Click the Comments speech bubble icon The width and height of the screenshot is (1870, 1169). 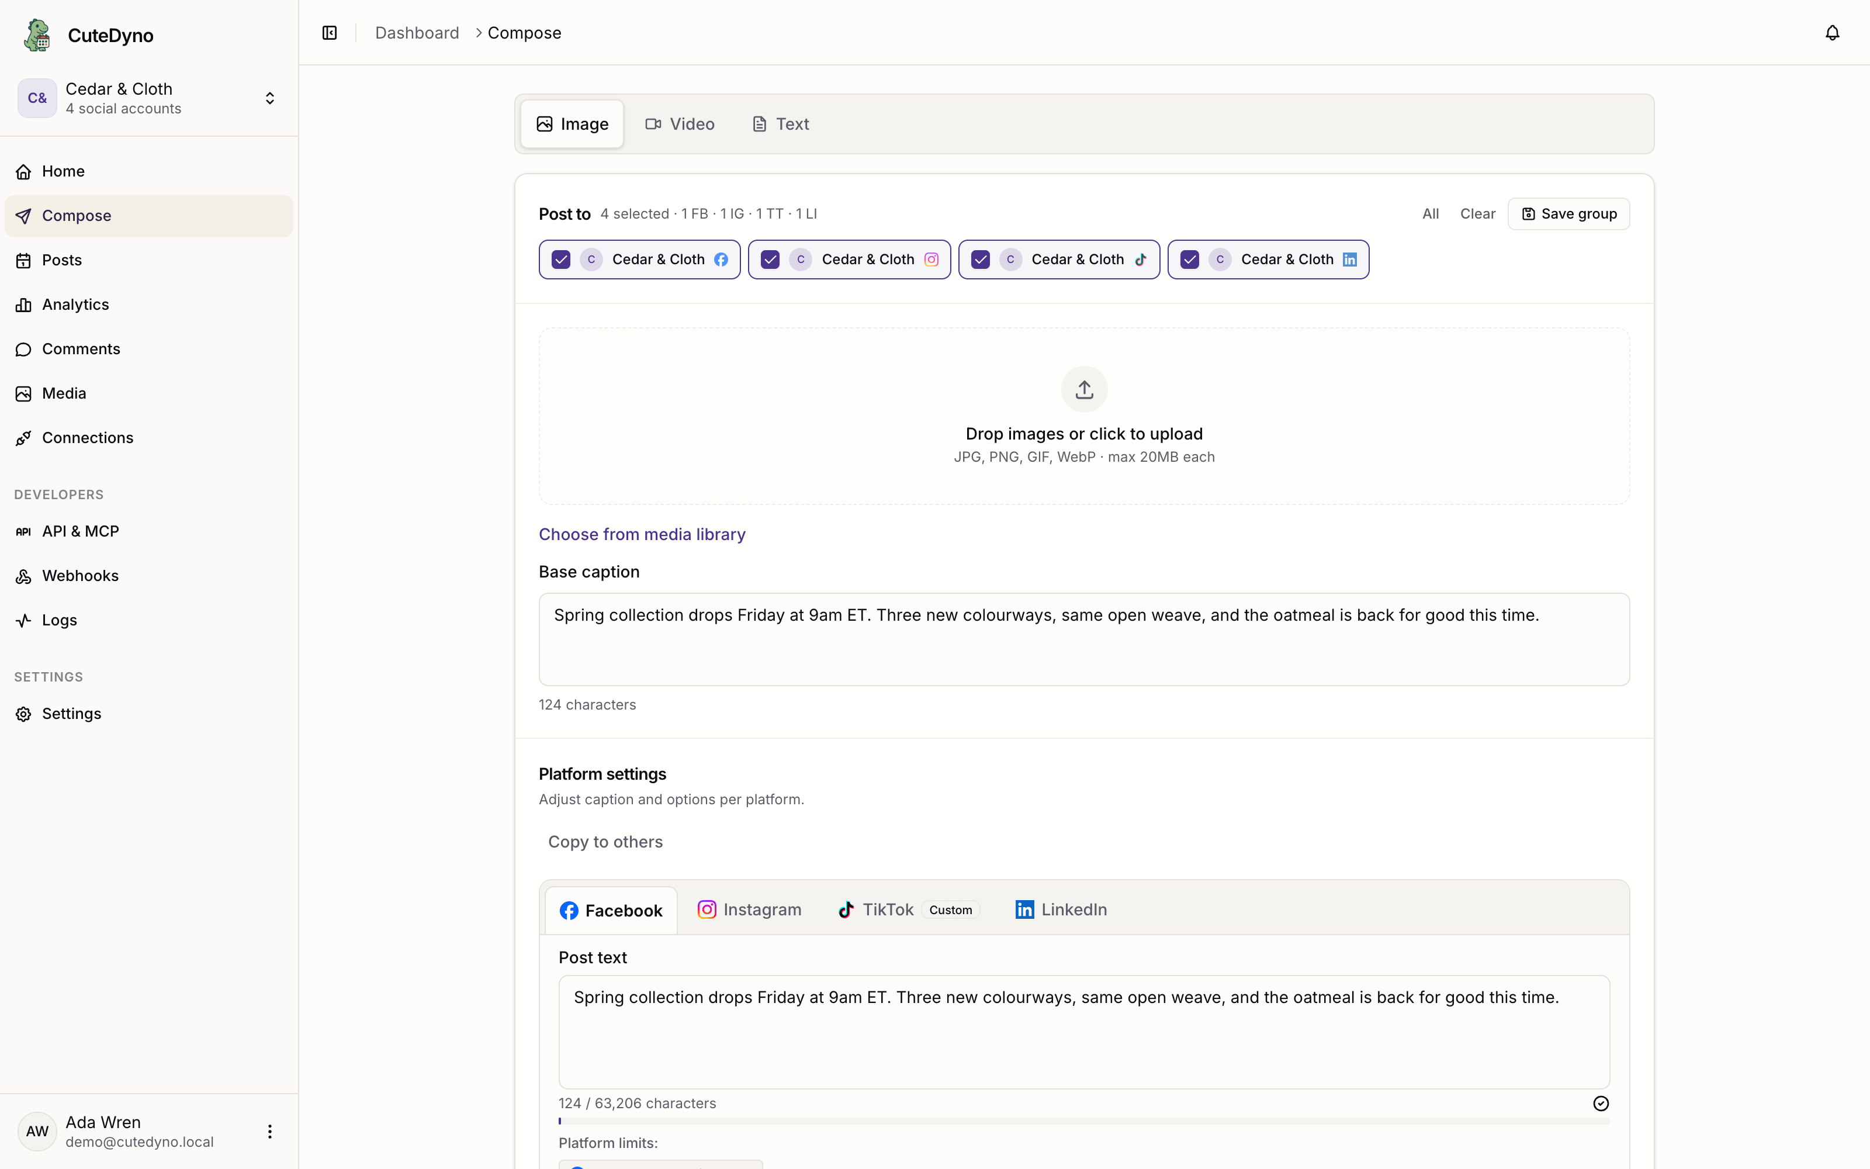click(x=24, y=350)
